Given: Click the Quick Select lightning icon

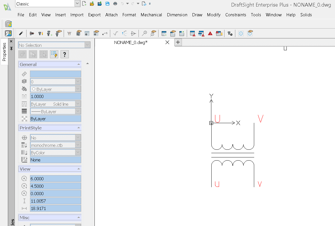Looking at the screenshot, I should (x=54, y=54).
